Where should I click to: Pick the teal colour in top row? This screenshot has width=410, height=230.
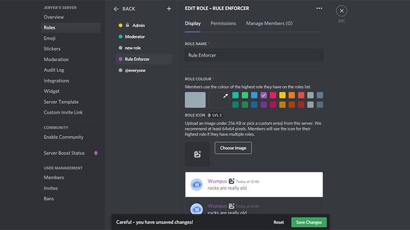tap(235, 95)
